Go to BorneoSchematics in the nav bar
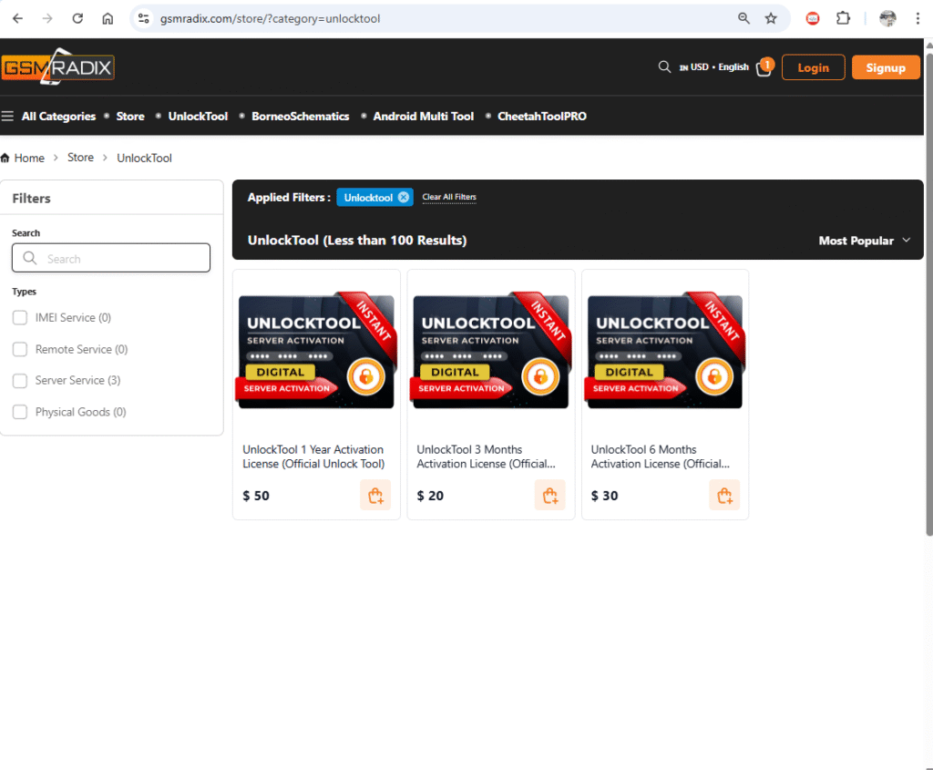This screenshot has width=933, height=770. click(x=300, y=117)
